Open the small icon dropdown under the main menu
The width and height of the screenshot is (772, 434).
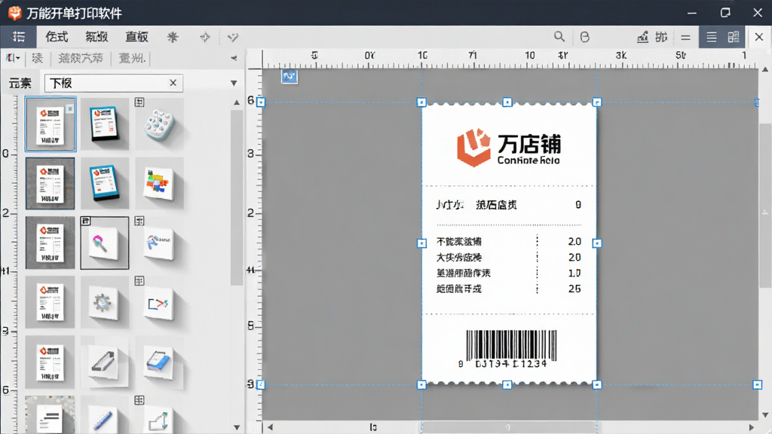coord(13,58)
